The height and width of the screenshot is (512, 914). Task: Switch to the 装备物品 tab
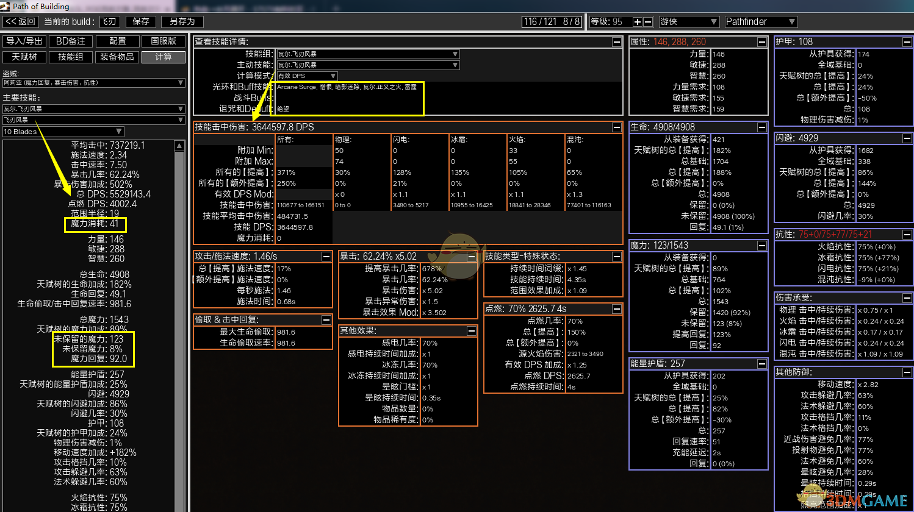pyautogui.click(x=117, y=57)
